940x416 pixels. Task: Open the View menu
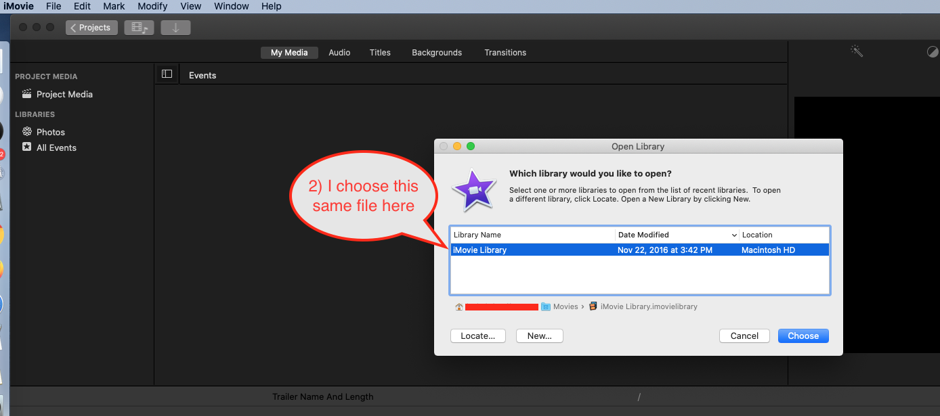click(x=191, y=6)
